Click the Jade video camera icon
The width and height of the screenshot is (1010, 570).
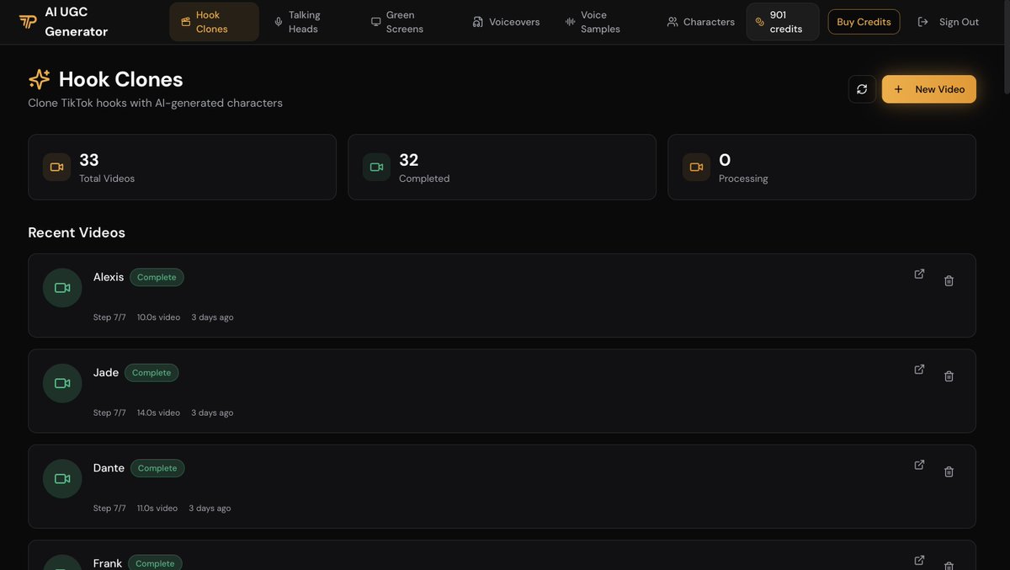62,383
